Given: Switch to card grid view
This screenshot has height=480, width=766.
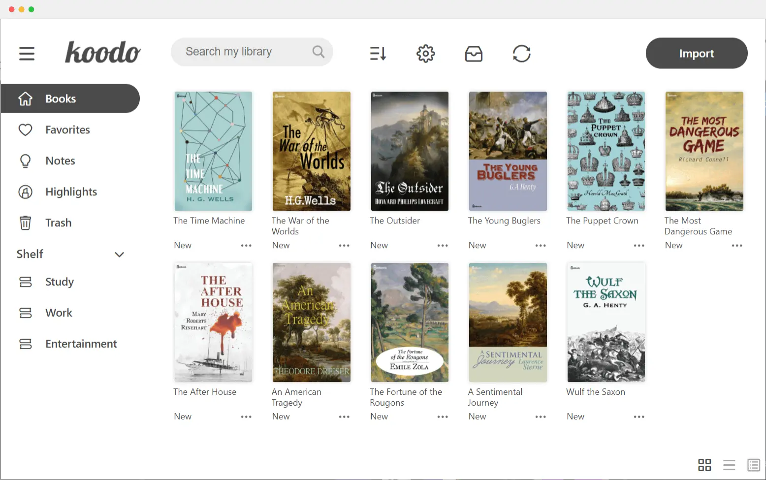Looking at the screenshot, I should point(704,465).
